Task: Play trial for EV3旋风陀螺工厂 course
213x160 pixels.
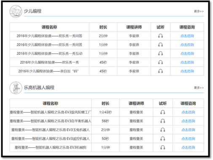Action: click(163, 112)
